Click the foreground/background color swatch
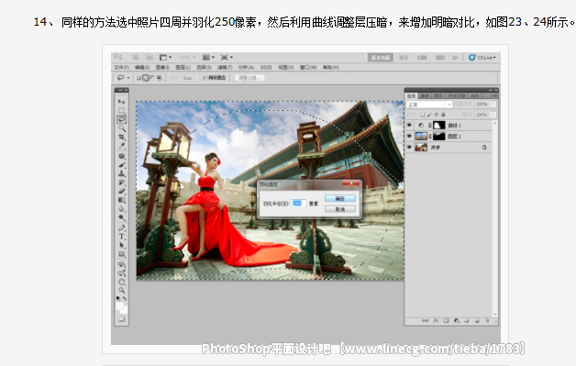Viewport: 576px width, 366px height. (x=122, y=308)
